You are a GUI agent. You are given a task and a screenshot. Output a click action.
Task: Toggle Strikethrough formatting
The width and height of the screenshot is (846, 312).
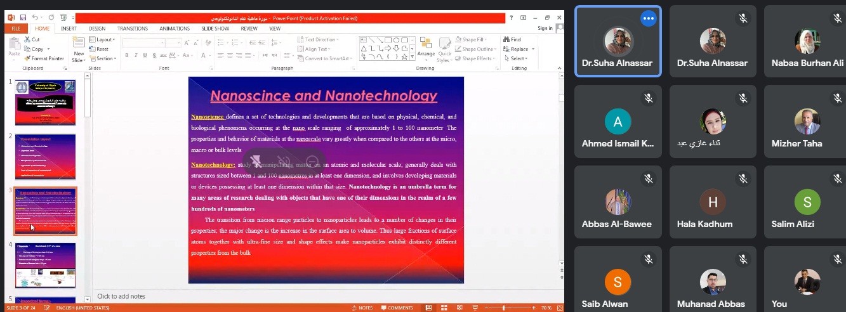(x=163, y=55)
